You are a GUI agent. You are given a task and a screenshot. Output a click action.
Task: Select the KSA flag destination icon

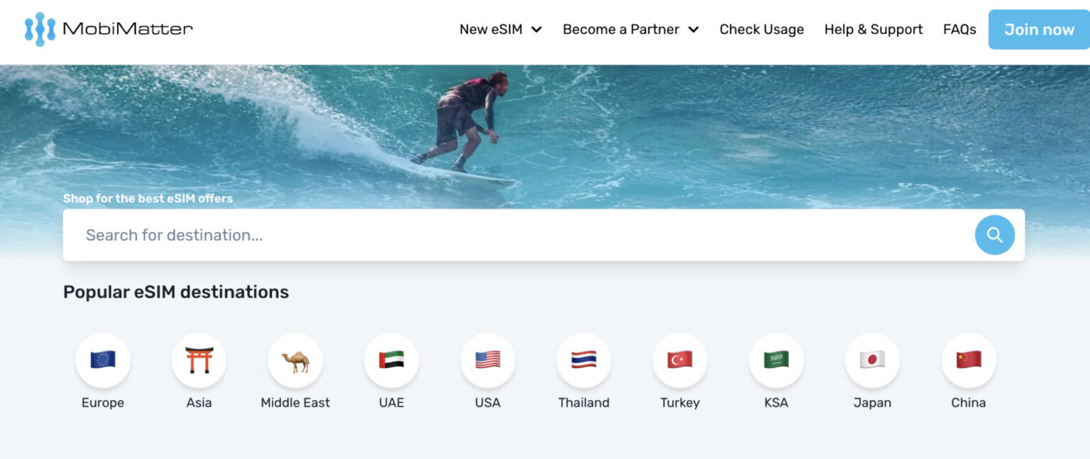tap(776, 360)
